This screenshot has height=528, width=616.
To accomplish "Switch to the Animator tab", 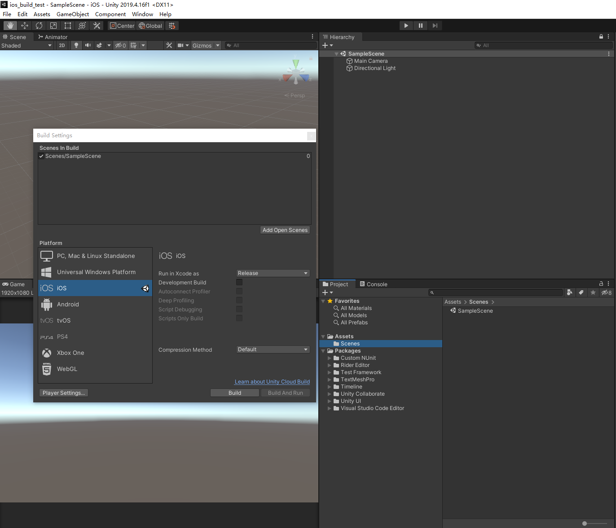I will tap(53, 37).
